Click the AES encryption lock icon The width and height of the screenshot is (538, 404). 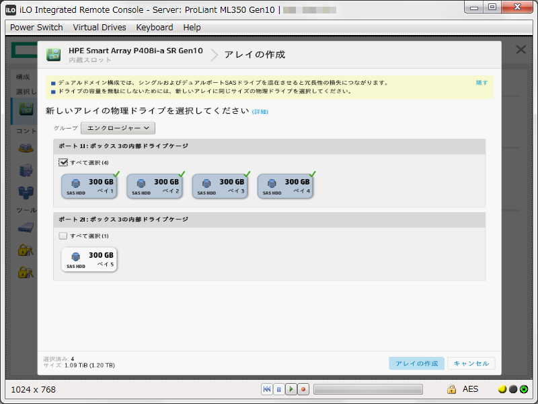(x=452, y=389)
